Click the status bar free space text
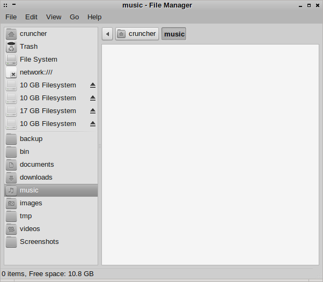This screenshot has height=282, width=323. click(x=61, y=274)
